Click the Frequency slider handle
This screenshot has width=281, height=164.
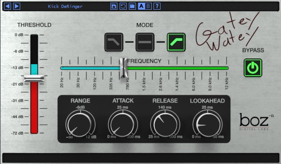click(124, 68)
